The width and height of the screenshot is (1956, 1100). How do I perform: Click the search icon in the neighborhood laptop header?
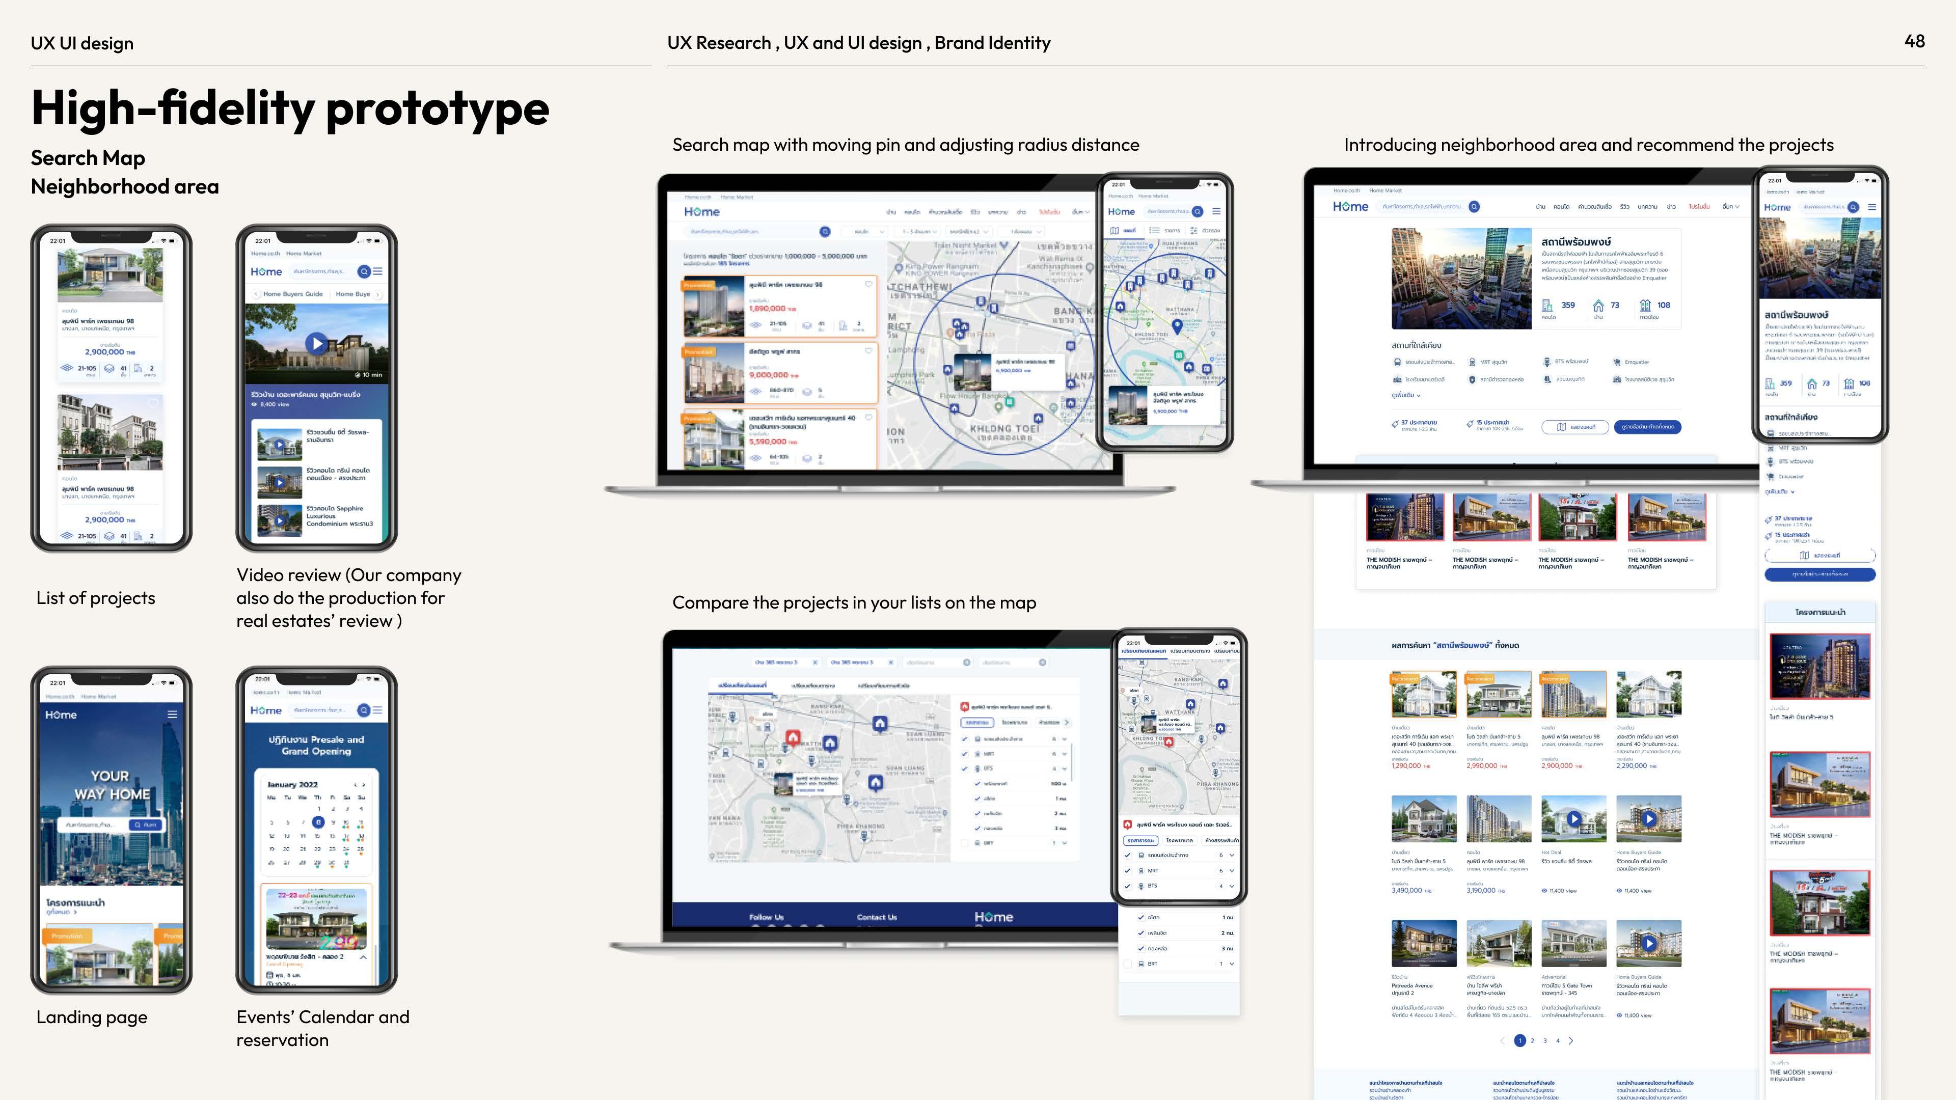coord(1474,206)
